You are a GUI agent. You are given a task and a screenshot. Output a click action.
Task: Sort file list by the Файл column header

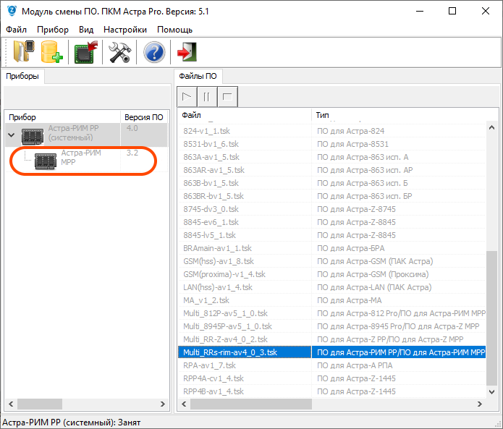pos(245,116)
